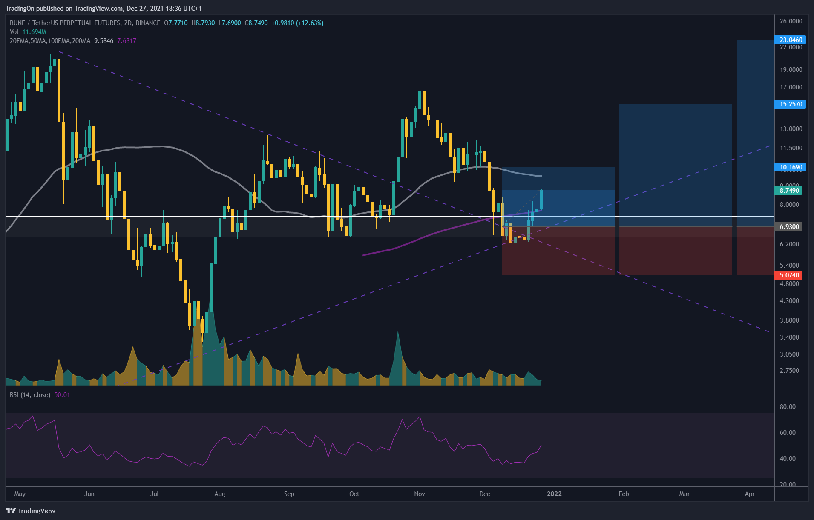This screenshot has height=520, width=814.
Task: Click the Sep label on time axis
Action: 289,494
